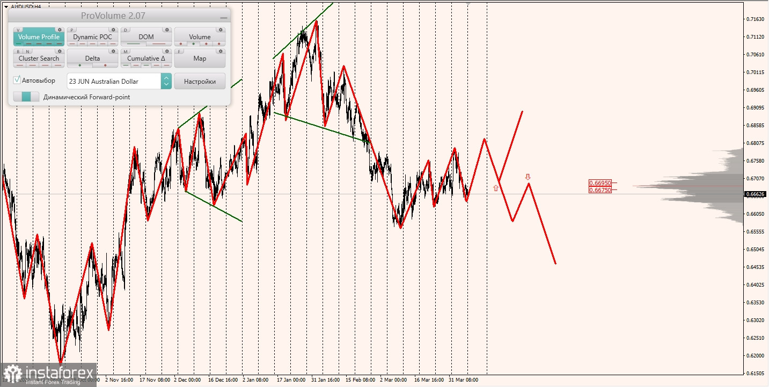The image size is (769, 387).
Task: Click the 15 Feb 08:00 time label
Action: click(360, 379)
